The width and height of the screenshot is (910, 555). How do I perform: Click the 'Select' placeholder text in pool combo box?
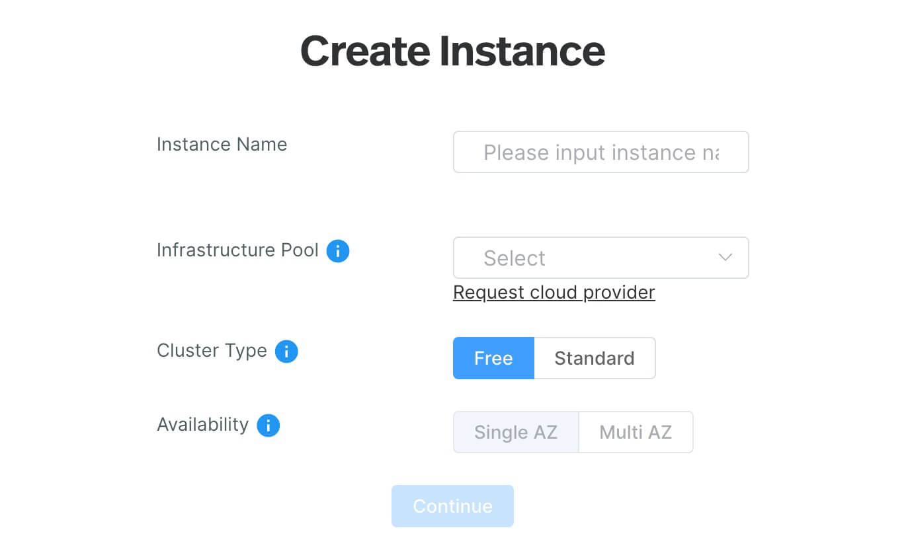(514, 258)
